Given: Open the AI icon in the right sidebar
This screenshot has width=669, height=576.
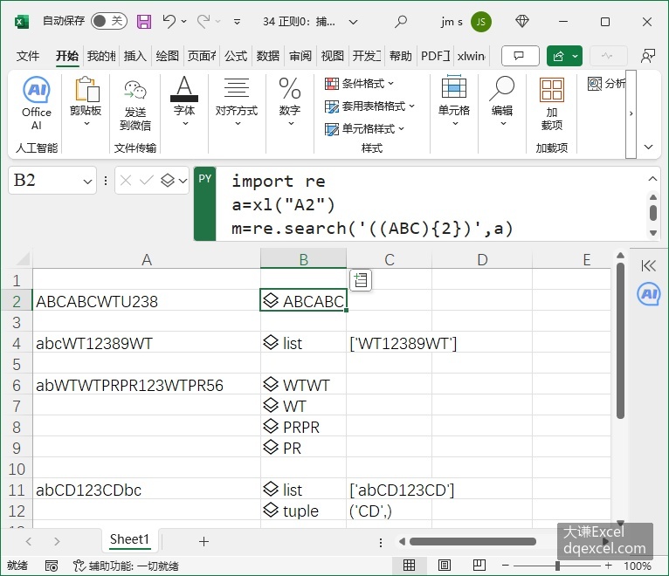Looking at the screenshot, I should click(649, 294).
